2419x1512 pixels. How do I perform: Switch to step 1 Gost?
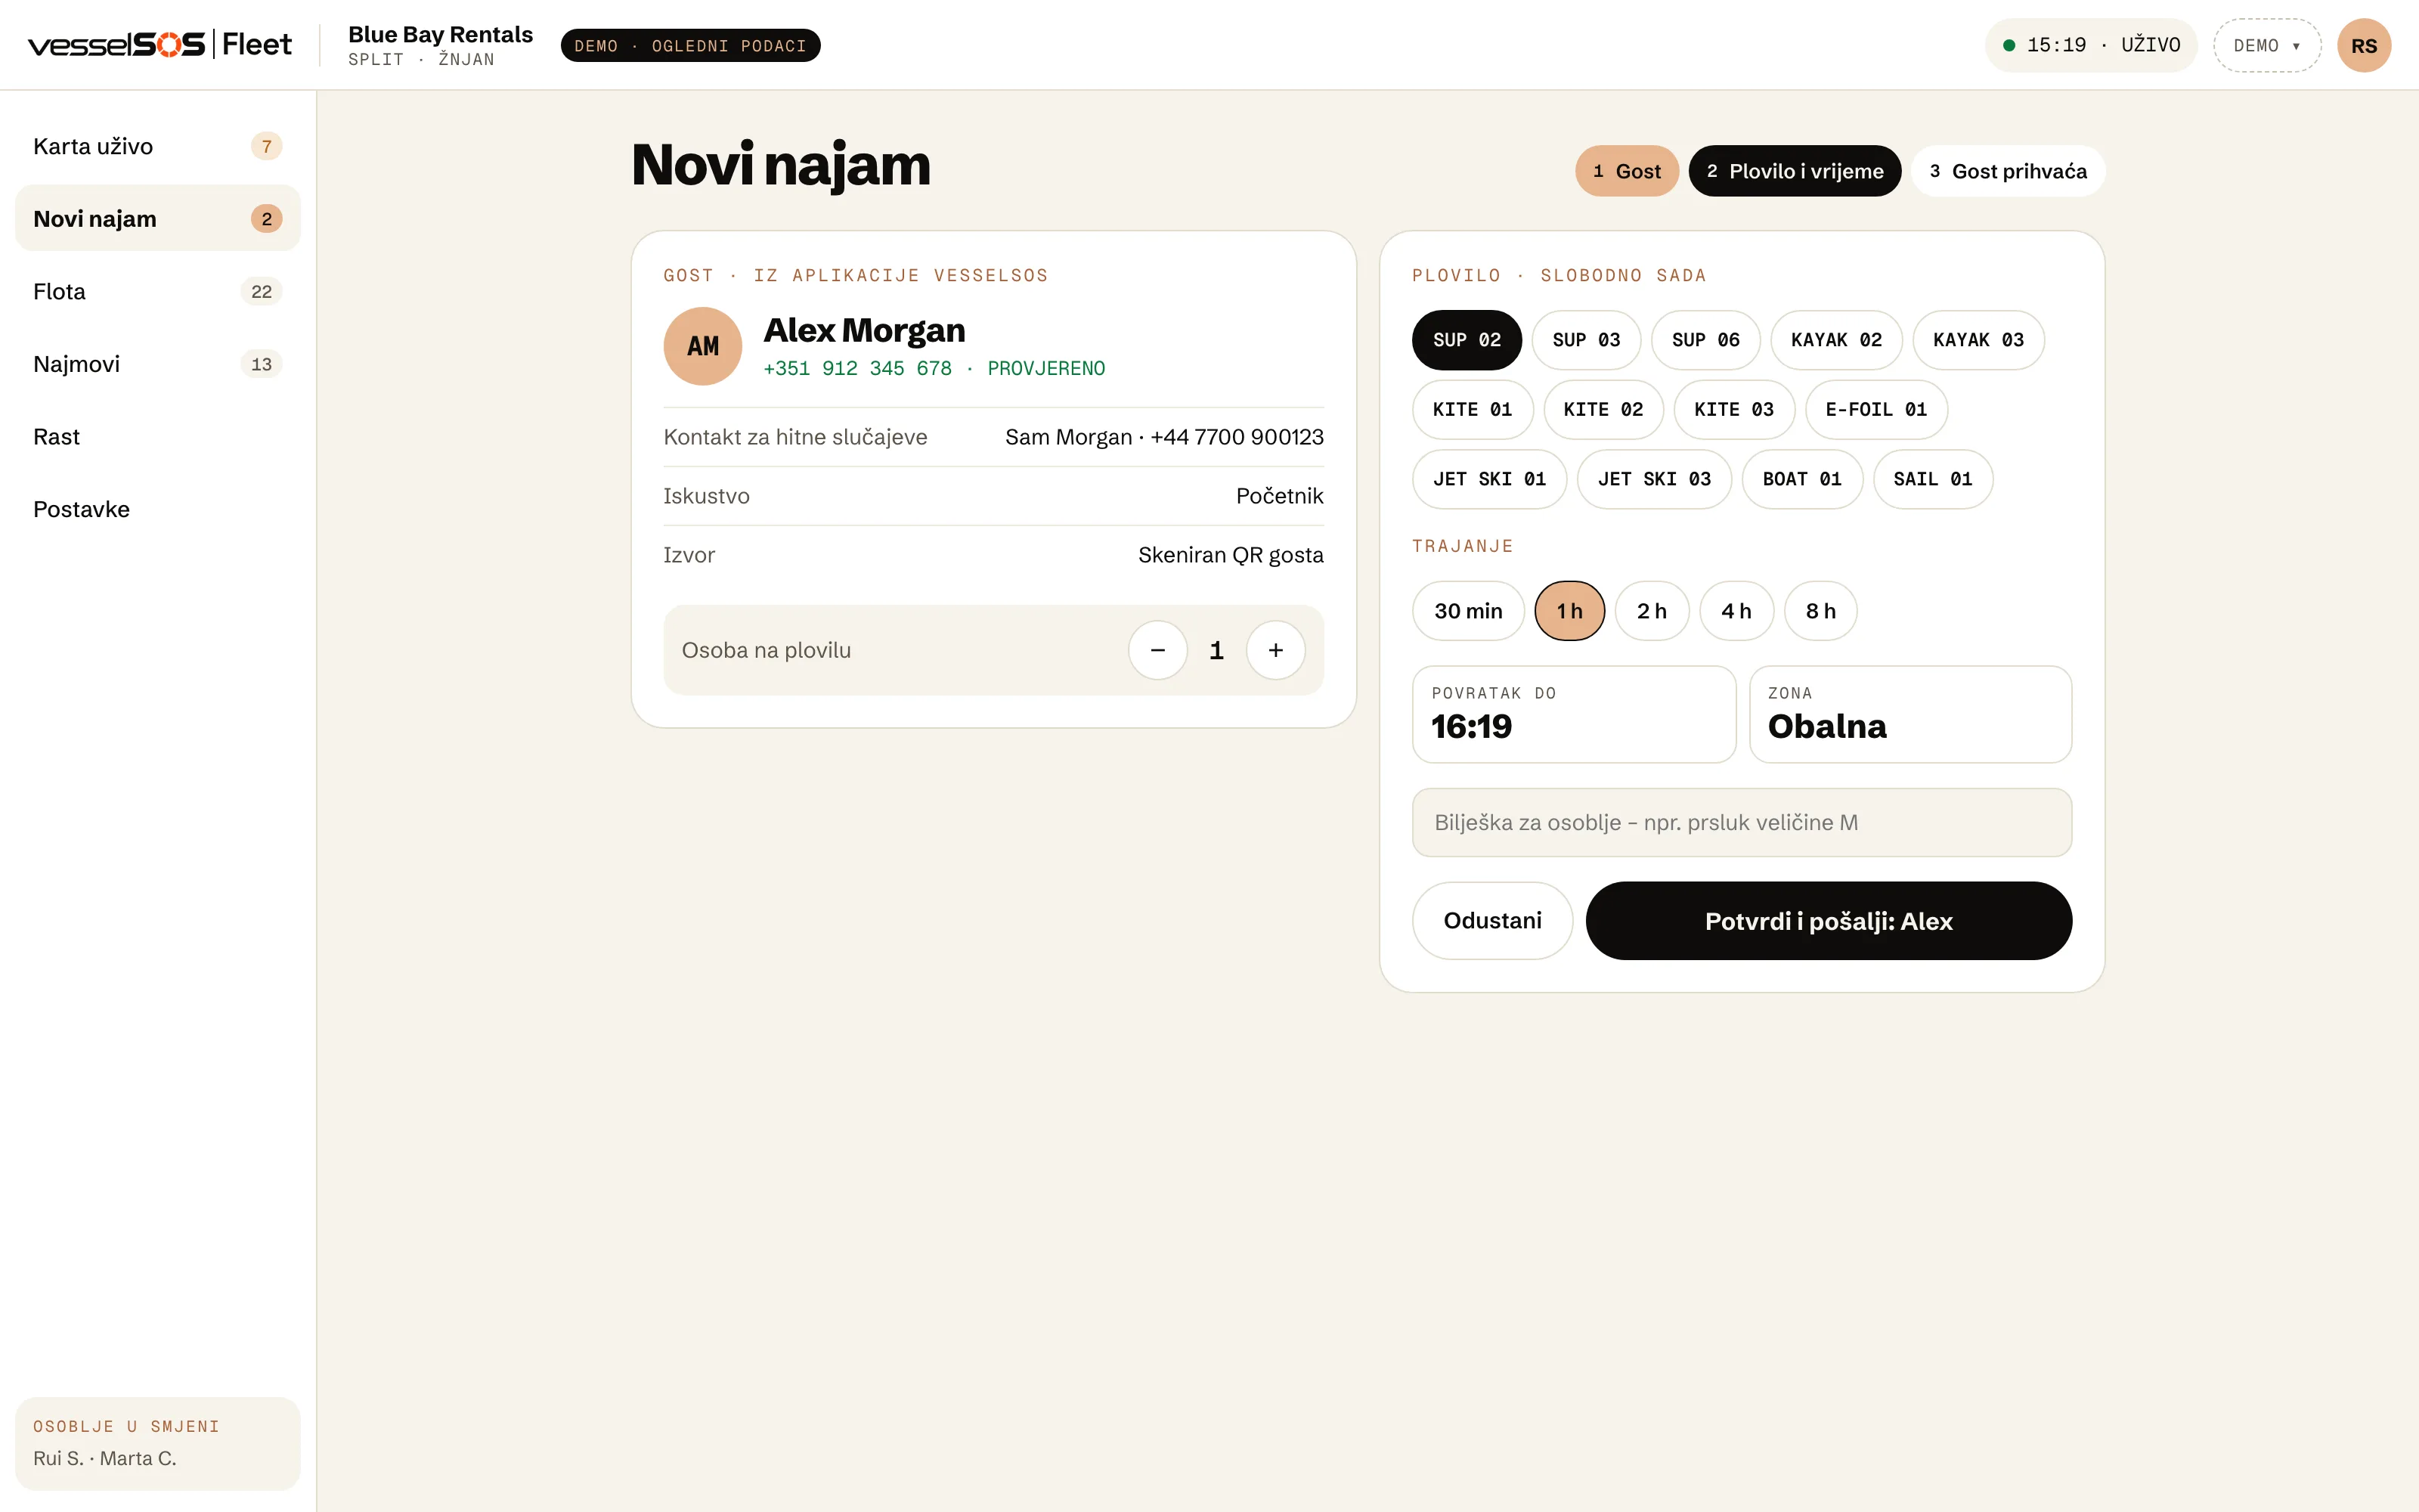(x=1626, y=171)
